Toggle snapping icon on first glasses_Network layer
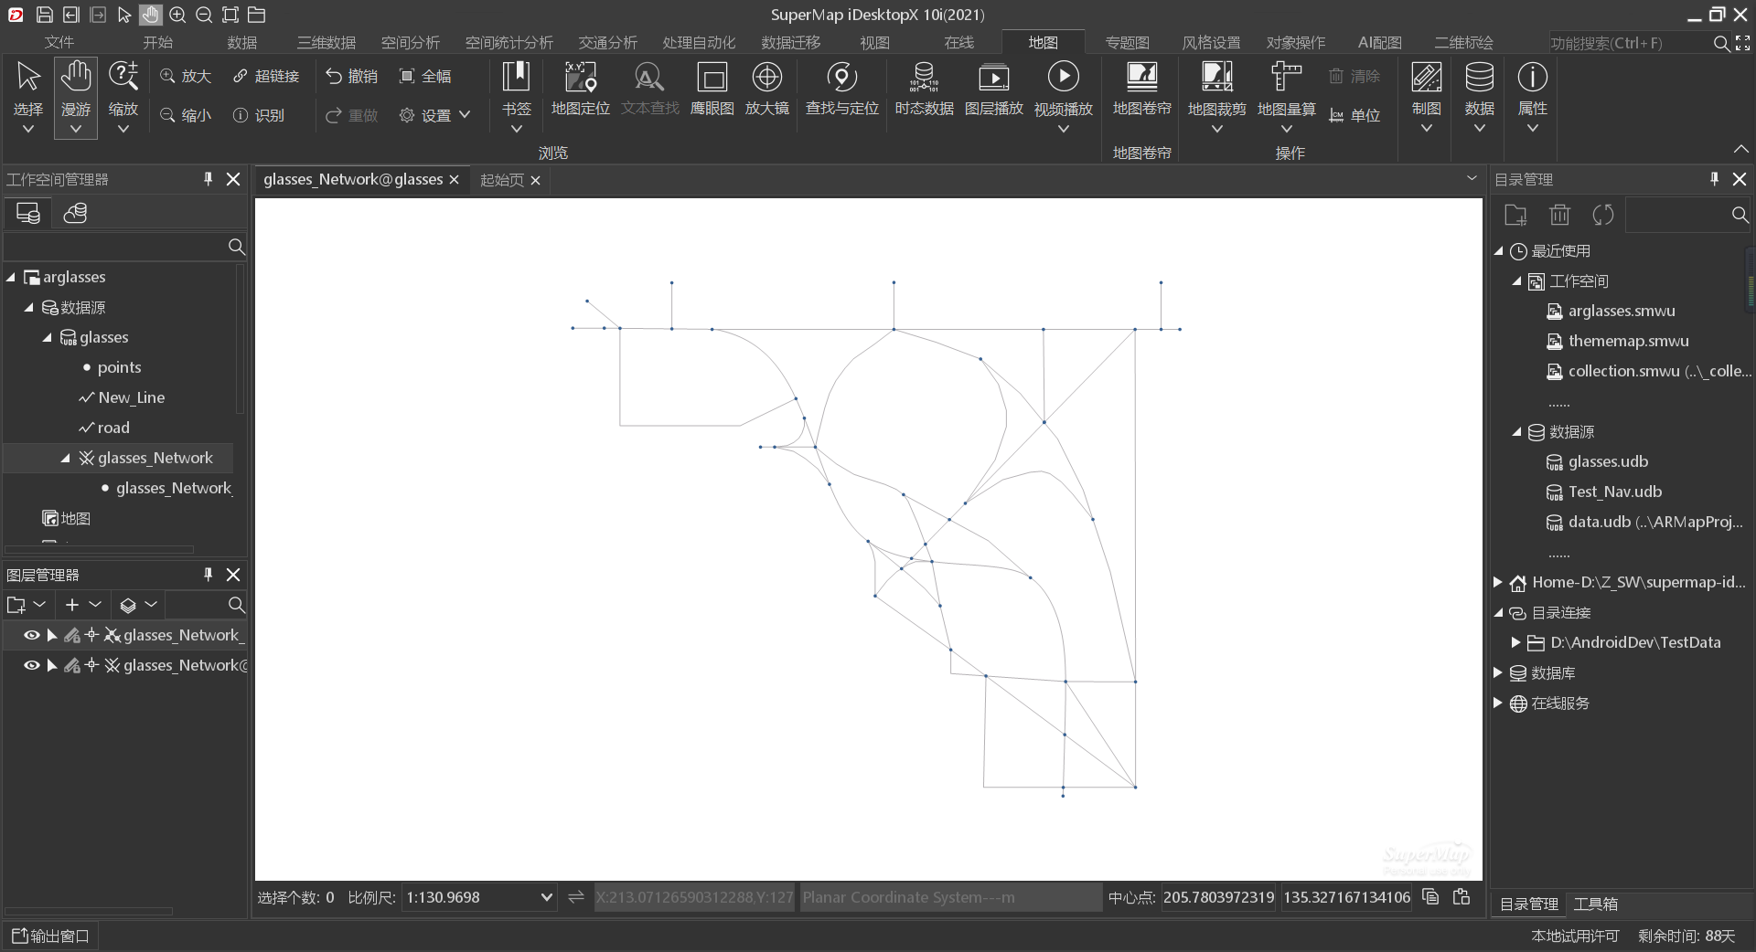 pyautogui.click(x=91, y=635)
